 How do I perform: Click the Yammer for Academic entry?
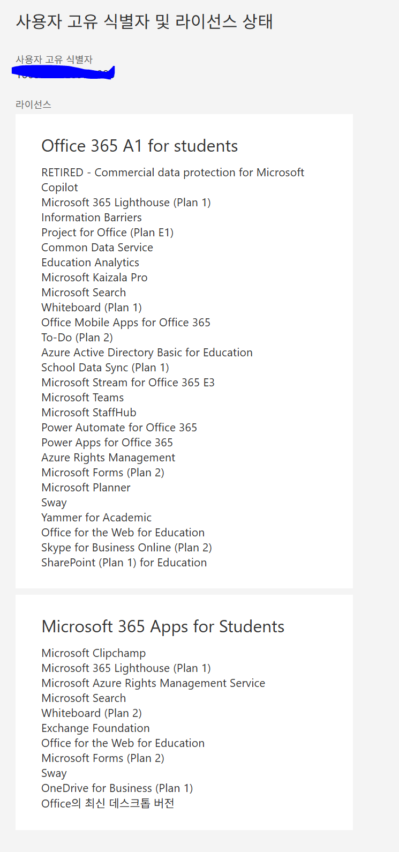coord(96,518)
